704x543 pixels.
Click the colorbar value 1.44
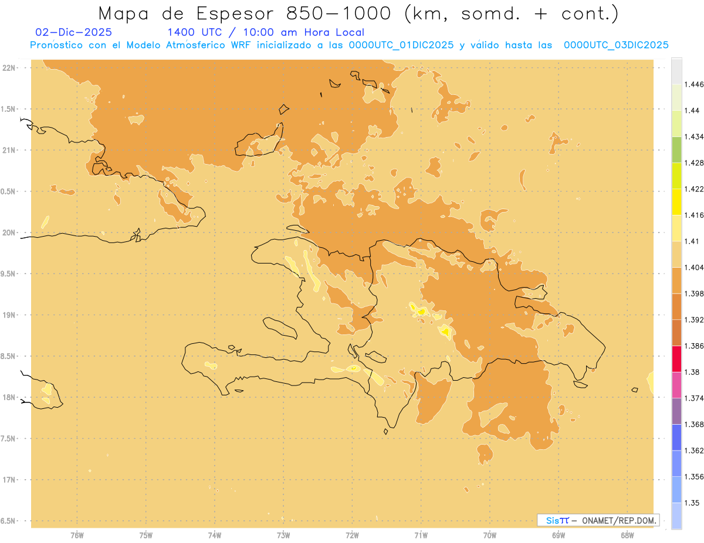[692, 111]
